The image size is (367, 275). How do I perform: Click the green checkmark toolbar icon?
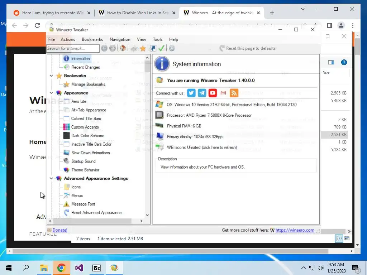coord(161,48)
